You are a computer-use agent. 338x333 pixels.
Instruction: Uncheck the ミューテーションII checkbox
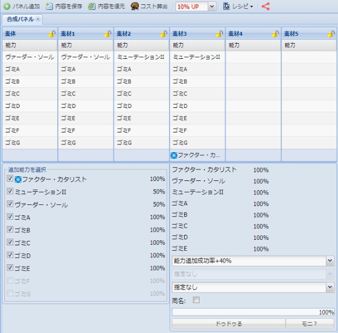click(x=10, y=191)
